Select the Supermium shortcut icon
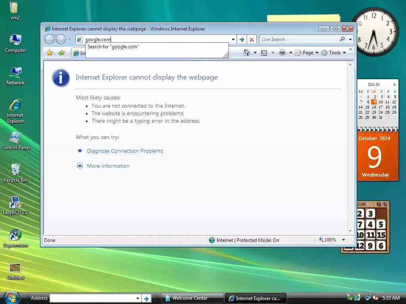This screenshot has width=406, height=304. [15, 238]
